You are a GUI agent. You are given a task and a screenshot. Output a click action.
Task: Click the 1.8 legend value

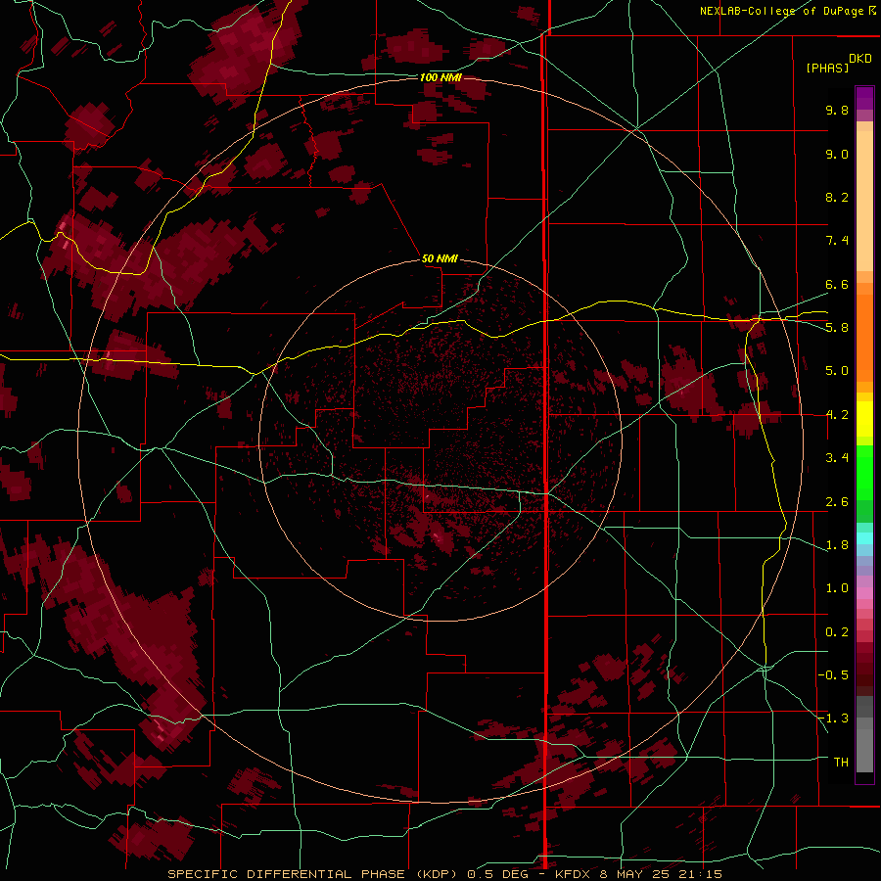pyautogui.click(x=837, y=545)
